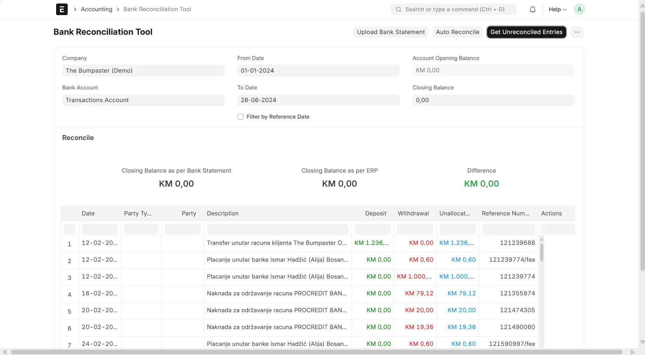Focus the Description column filter box
This screenshot has width=645, height=355.
coord(277,229)
